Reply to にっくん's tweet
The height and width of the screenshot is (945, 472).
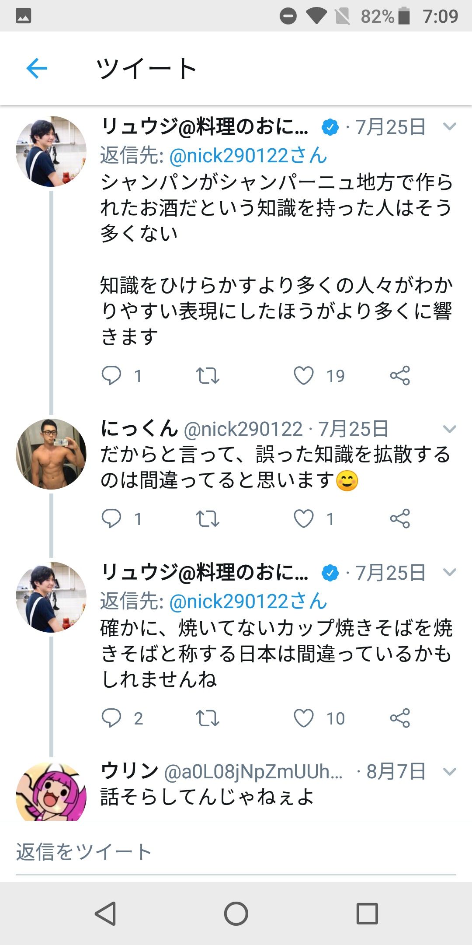pos(111,518)
